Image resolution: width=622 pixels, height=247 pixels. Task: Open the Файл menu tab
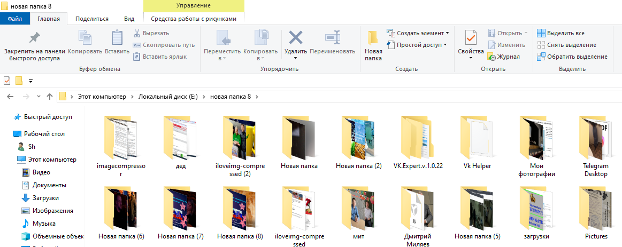coord(15,18)
